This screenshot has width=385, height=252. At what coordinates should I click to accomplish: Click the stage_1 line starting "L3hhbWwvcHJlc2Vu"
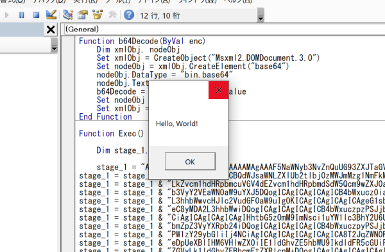pyautogui.click(x=232, y=201)
